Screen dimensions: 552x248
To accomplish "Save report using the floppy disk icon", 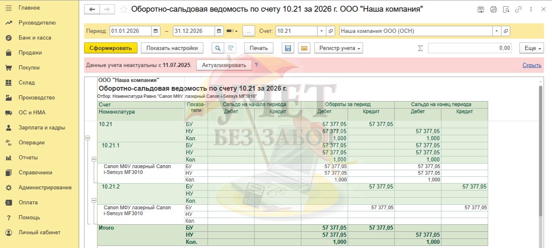I will tap(288, 48).
